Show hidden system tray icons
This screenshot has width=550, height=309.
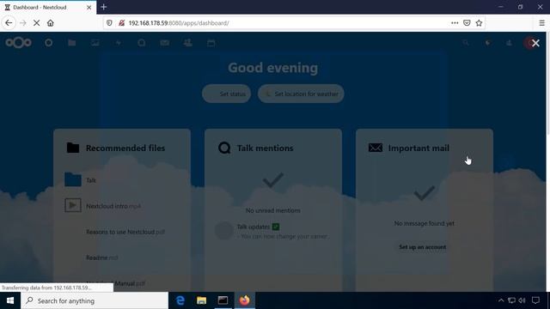click(501, 300)
